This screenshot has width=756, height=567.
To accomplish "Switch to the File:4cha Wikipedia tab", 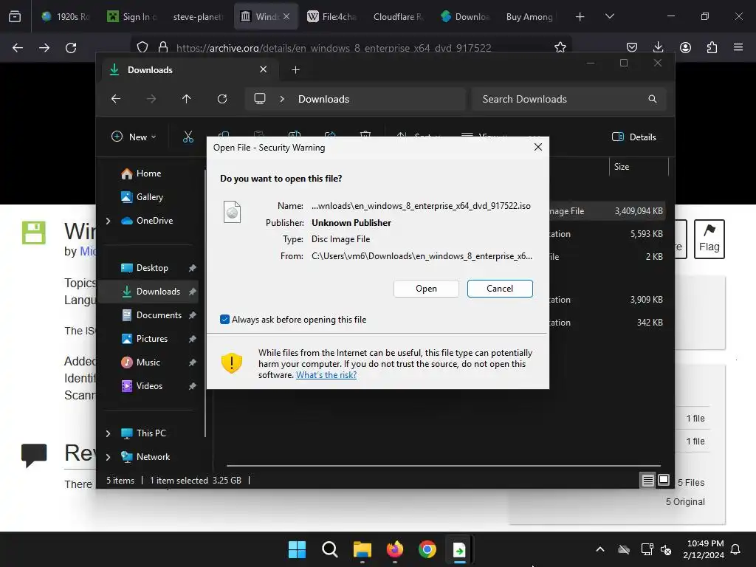I will [x=332, y=17].
